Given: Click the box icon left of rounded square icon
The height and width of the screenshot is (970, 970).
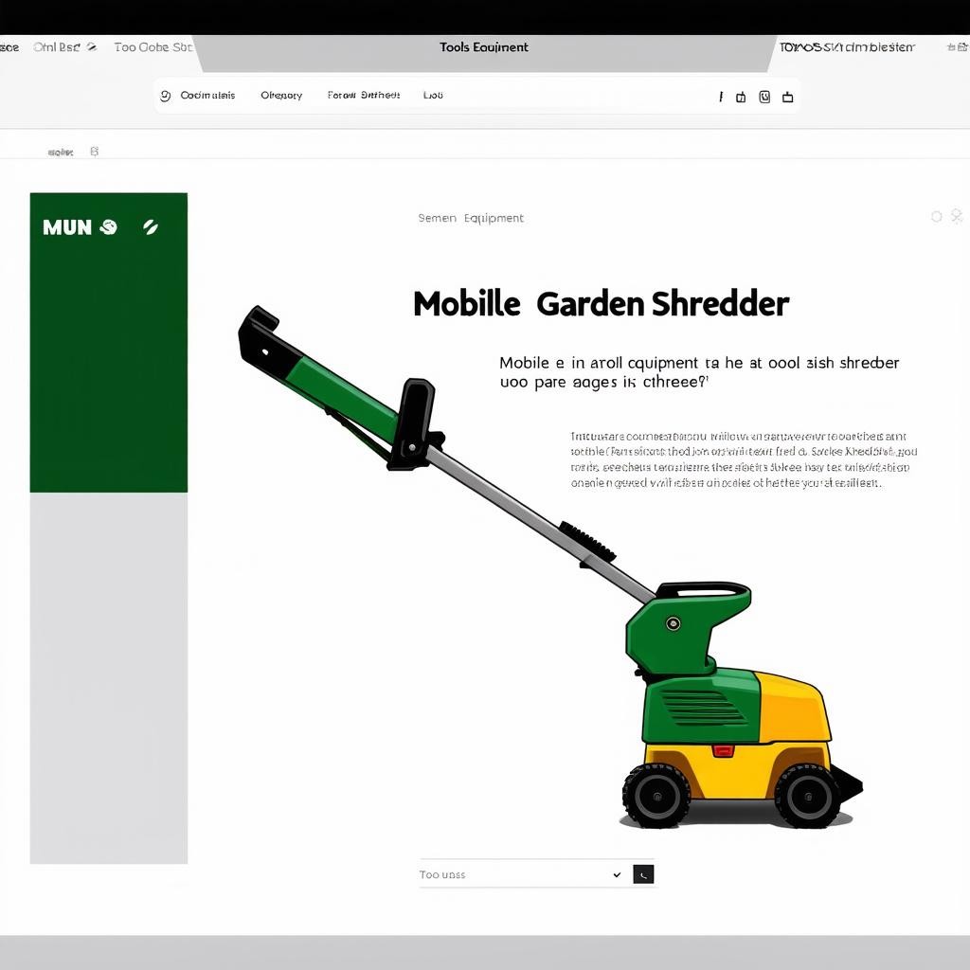Looking at the screenshot, I should pyautogui.click(x=741, y=97).
